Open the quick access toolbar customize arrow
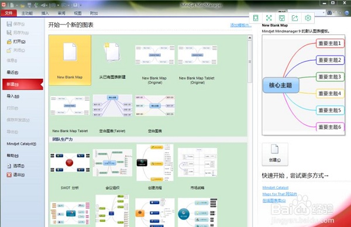Viewport: 351px width, 227px height. (81, 5)
